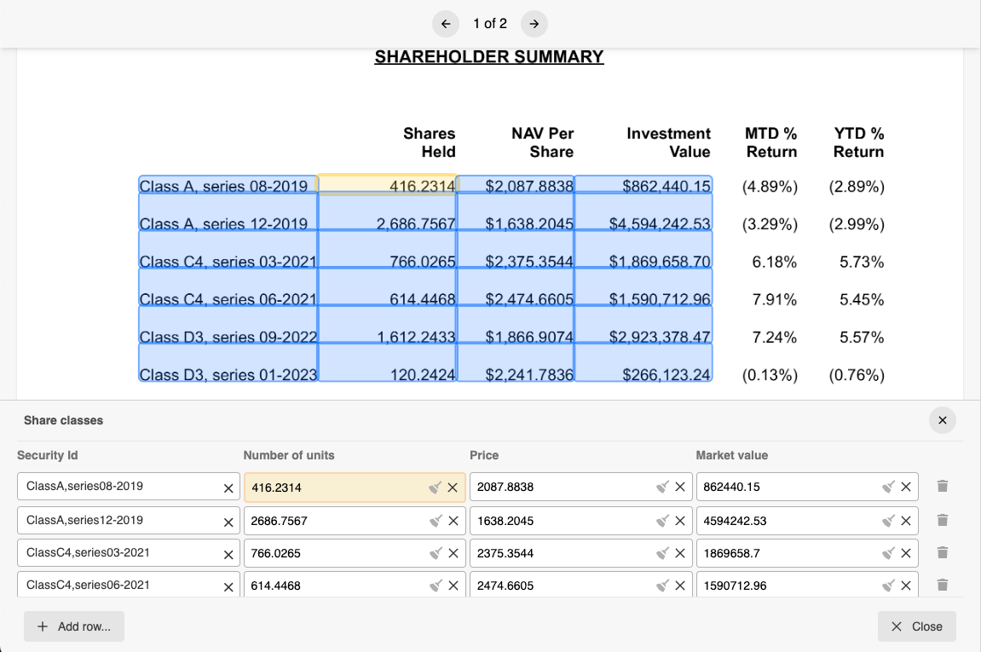981x652 pixels.
Task: Click trash icon on ClassC4,series06-2021 row
Action: coord(942,585)
